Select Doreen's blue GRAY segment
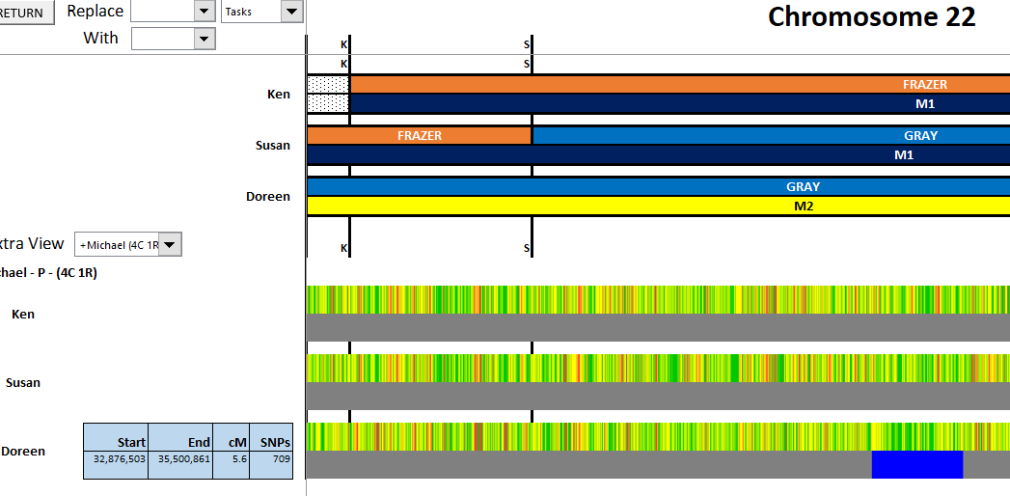 pos(658,186)
